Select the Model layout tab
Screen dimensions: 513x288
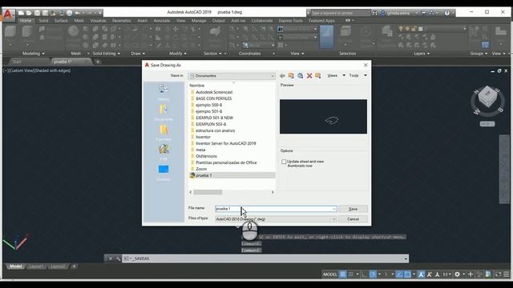point(16,266)
